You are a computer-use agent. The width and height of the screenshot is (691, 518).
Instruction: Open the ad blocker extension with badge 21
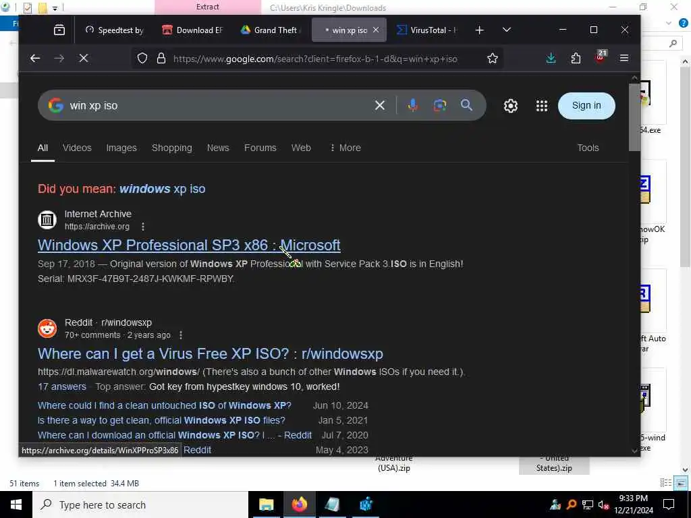601,57
